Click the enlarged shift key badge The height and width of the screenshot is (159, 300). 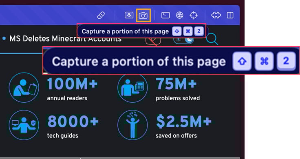242,61
